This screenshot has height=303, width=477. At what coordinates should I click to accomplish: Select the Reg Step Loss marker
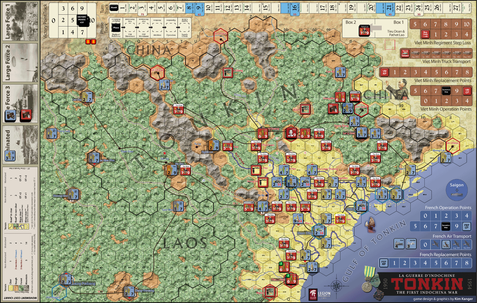pyautogui.click(x=425, y=34)
